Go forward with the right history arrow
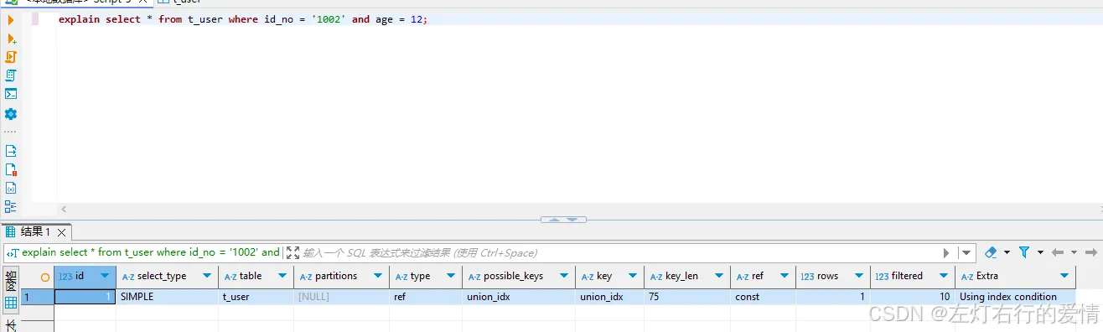Image resolution: width=1103 pixels, height=332 pixels. [1091, 252]
